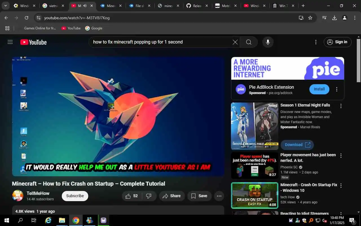The image size is (361, 226).
Task: Open File Explorer from taskbar
Action: (x=62, y=220)
